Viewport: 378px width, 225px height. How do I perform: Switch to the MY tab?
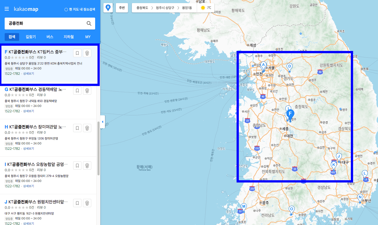(x=88, y=37)
